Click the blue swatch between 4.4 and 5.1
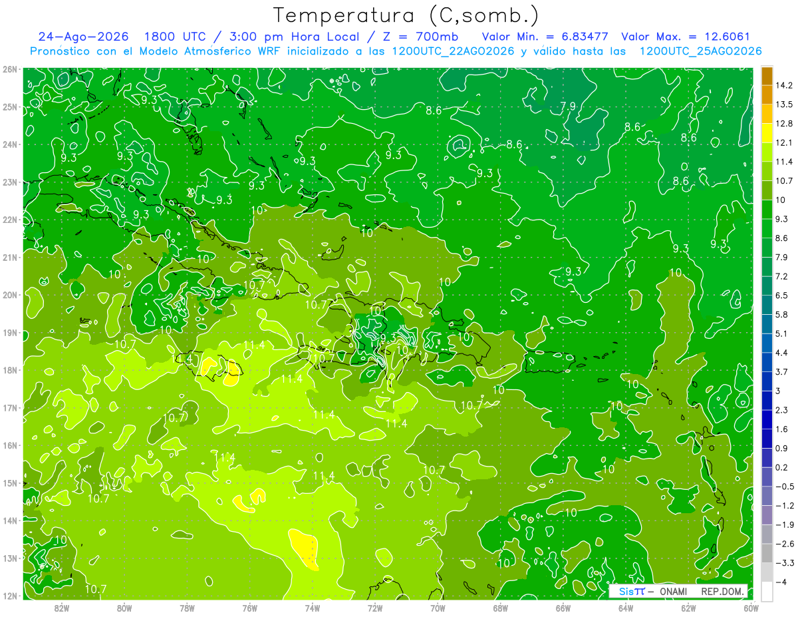The width and height of the screenshot is (798, 617). [x=767, y=343]
